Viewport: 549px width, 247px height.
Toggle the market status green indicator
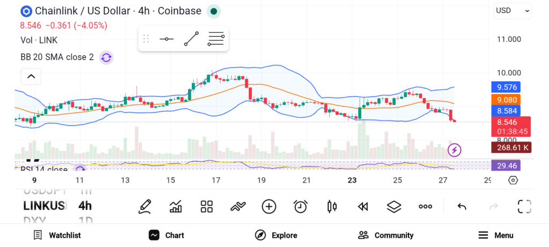pos(214,11)
